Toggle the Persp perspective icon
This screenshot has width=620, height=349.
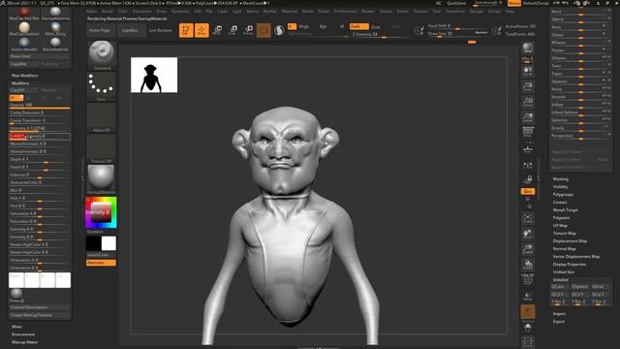[x=527, y=132]
